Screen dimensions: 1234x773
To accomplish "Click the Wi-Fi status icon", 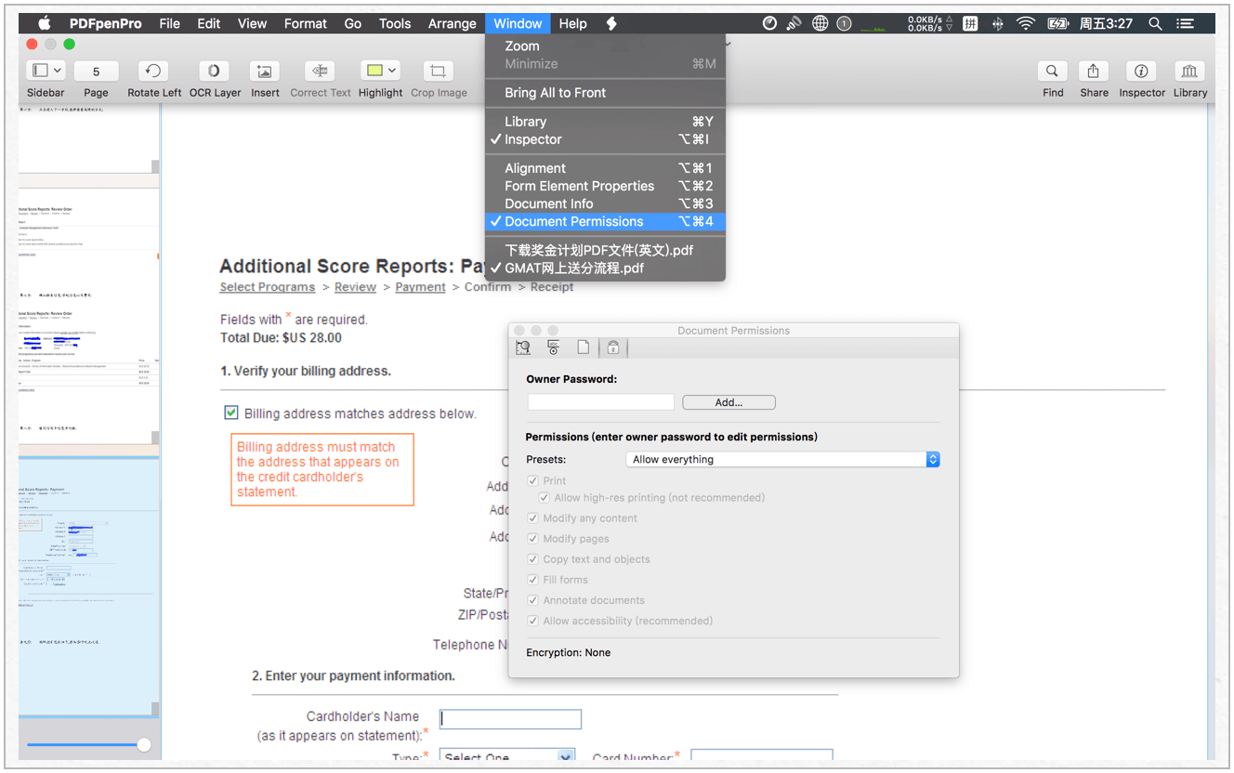I will tap(1026, 23).
